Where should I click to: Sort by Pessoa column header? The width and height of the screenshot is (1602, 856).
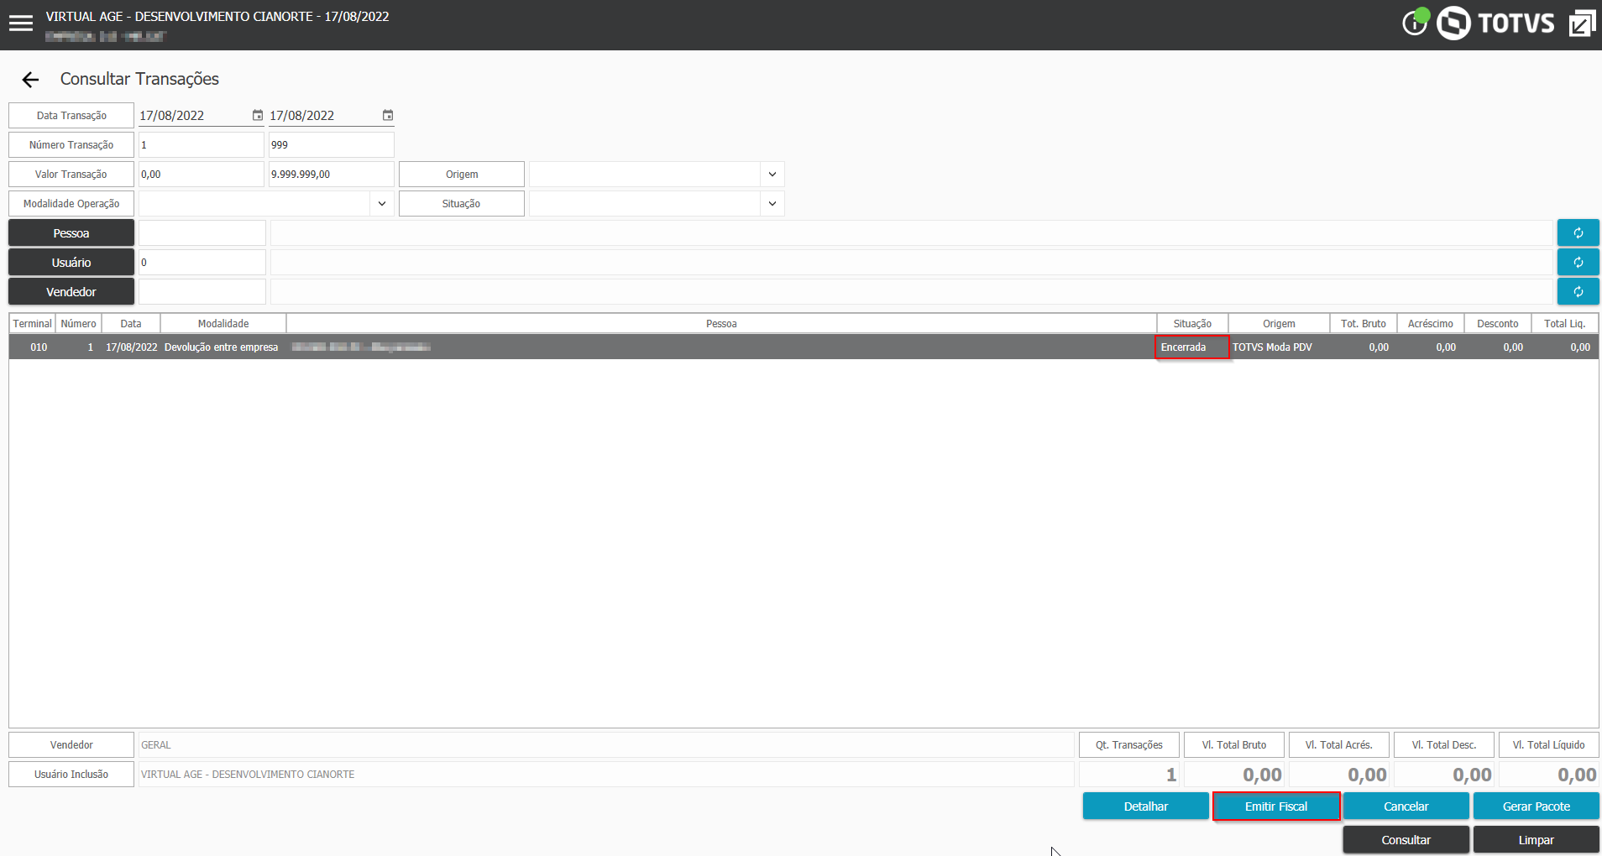tap(722, 324)
